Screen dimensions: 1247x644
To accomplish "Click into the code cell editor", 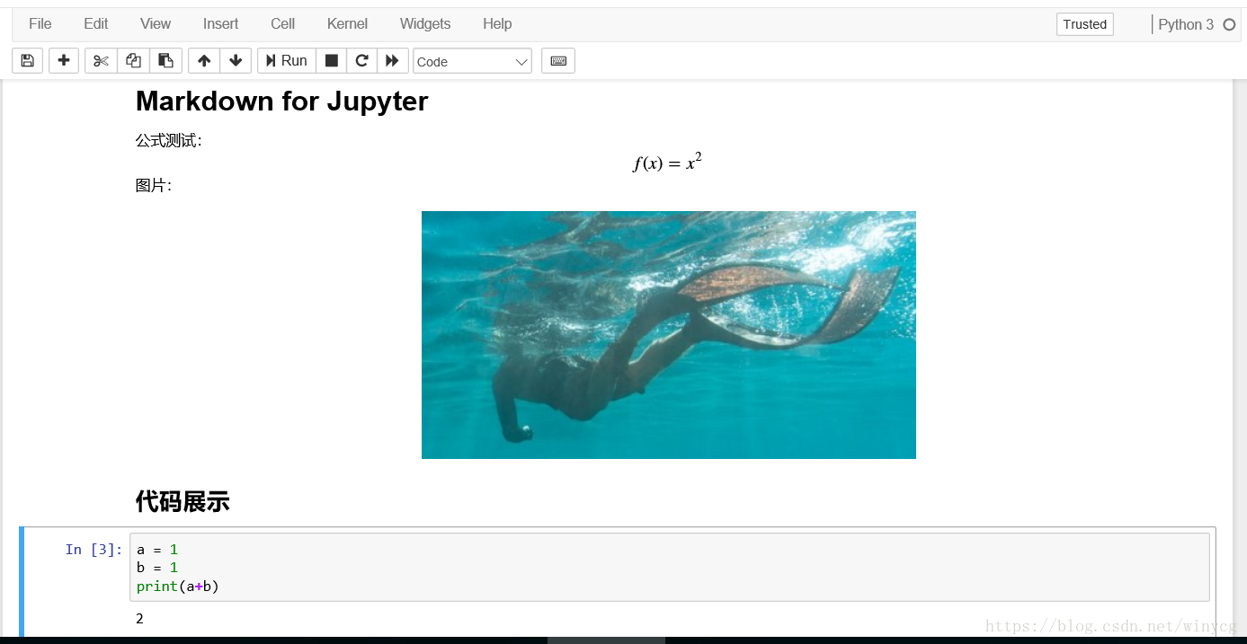I will coord(670,568).
